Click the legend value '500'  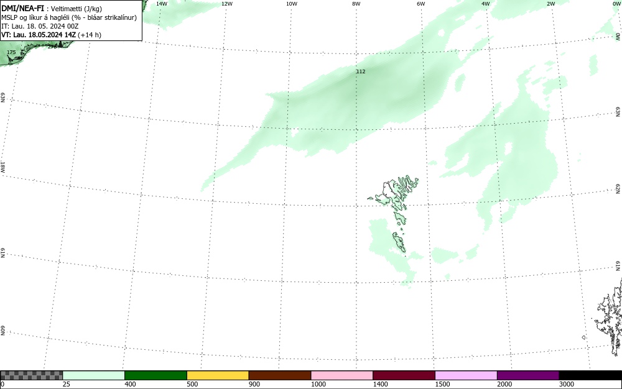pos(192,384)
